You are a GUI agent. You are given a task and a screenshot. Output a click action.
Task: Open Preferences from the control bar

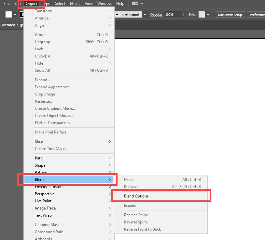258,14
